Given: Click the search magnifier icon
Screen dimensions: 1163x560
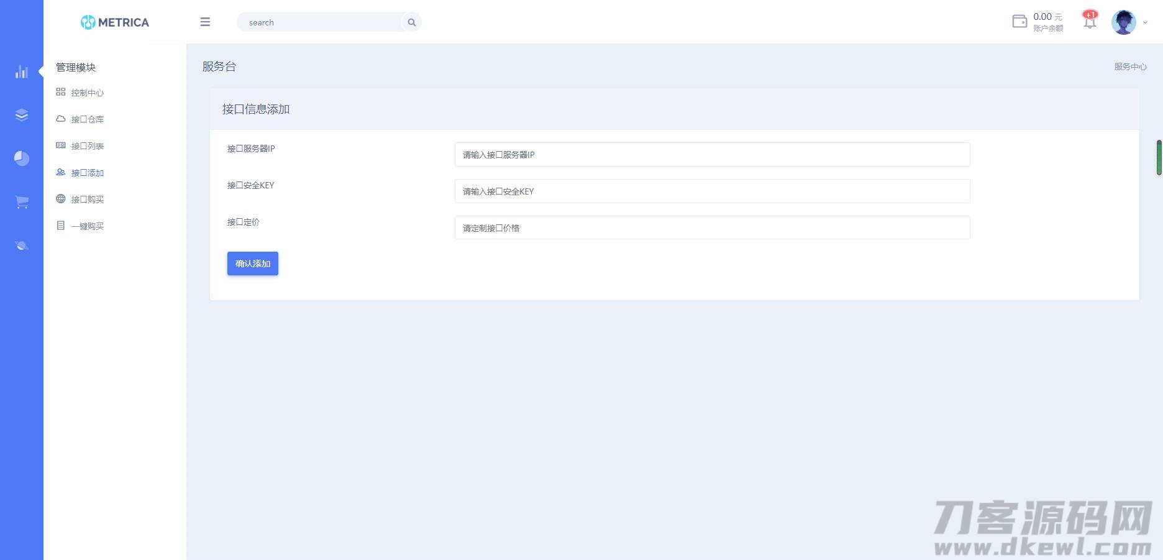Looking at the screenshot, I should click(x=411, y=22).
